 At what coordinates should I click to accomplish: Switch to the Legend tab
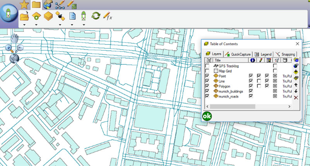(x=263, y=54)
